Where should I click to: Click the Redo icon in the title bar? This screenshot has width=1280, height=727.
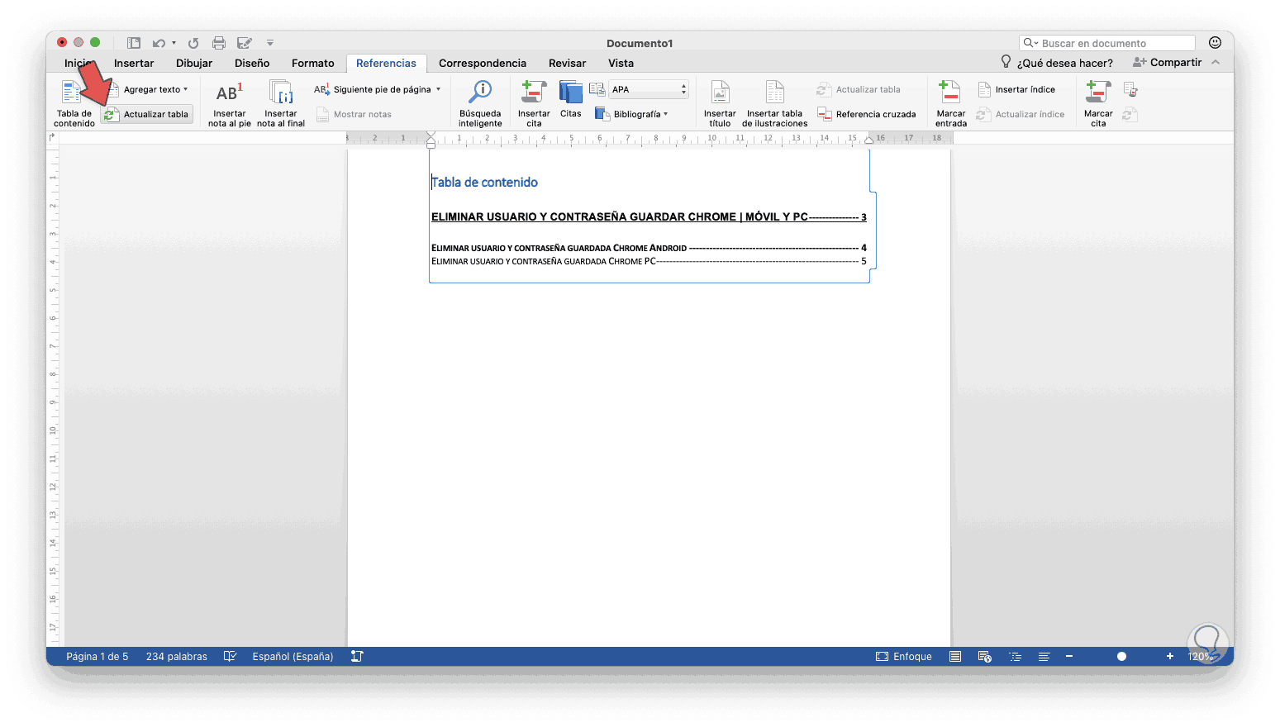[x=193, y=43]
